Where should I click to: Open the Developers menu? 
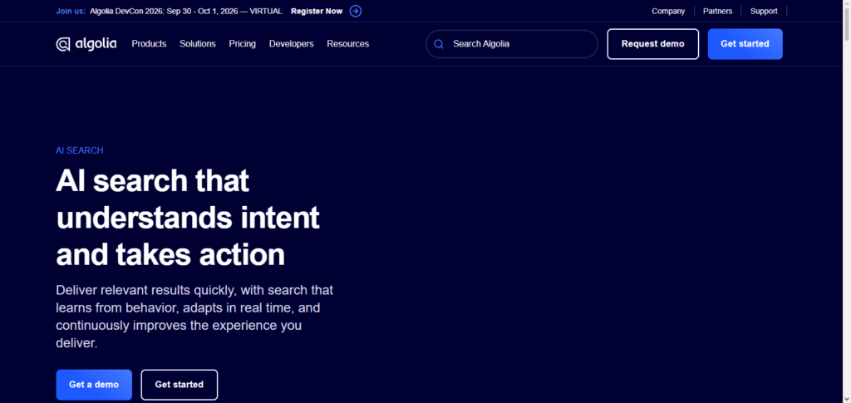tap(292, 44)
